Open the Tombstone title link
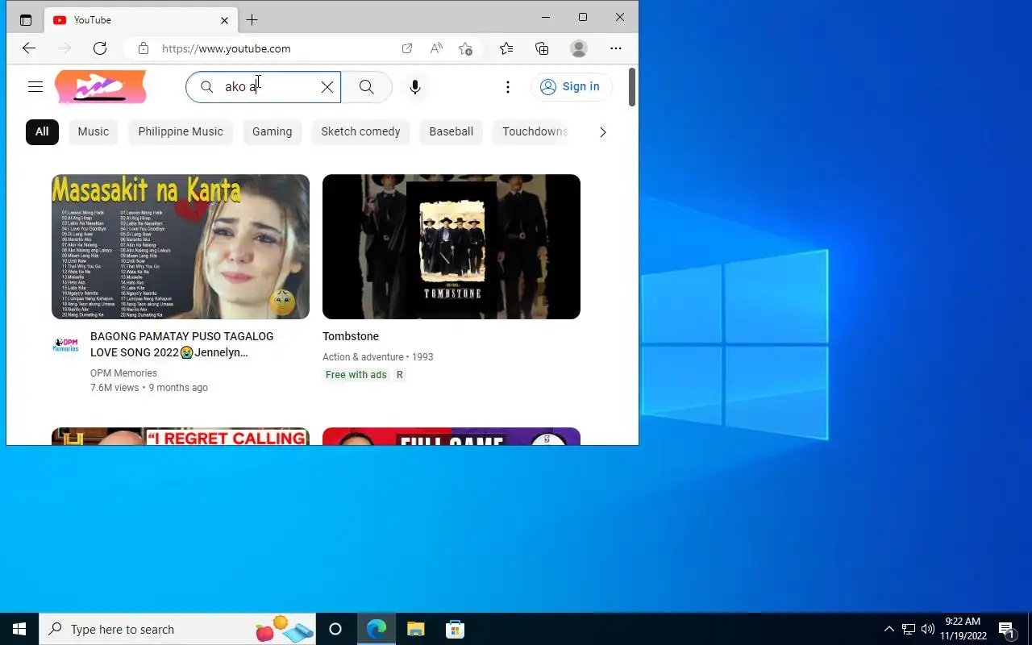Screen dimensions: 1032x645 (351, 336)
